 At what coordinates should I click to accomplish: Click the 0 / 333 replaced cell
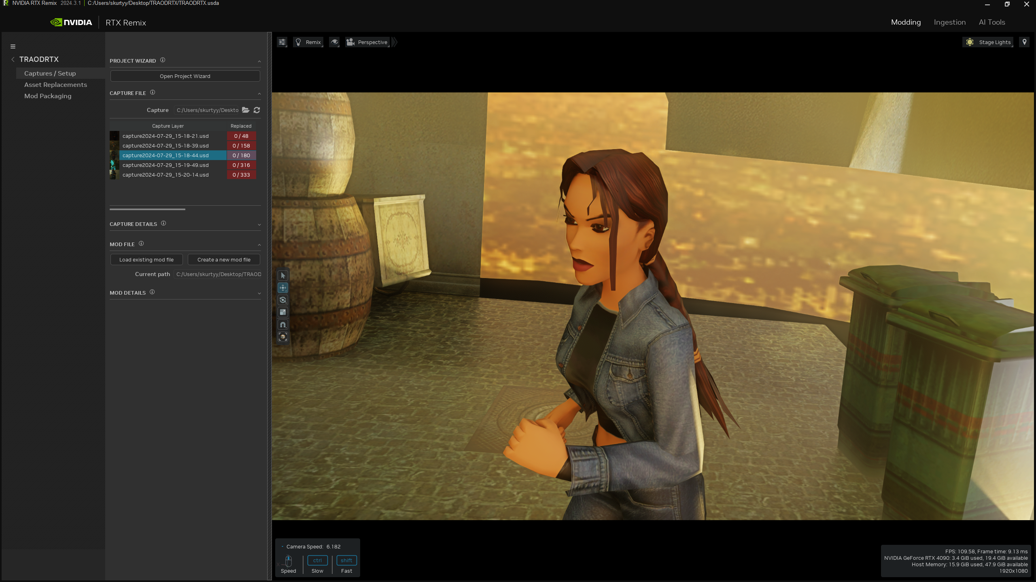[x=241, y=175]
